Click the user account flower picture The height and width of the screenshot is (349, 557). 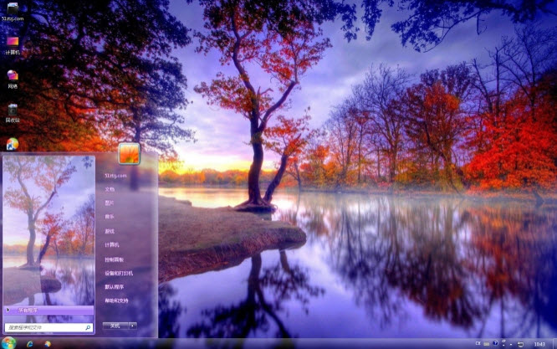click(x=129, y=153)
